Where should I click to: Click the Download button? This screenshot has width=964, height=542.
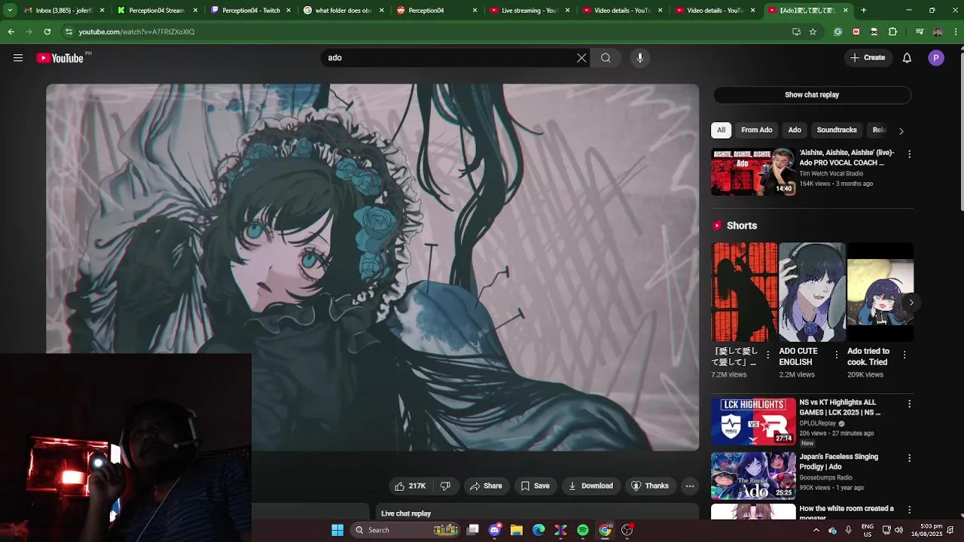[590, 486]
